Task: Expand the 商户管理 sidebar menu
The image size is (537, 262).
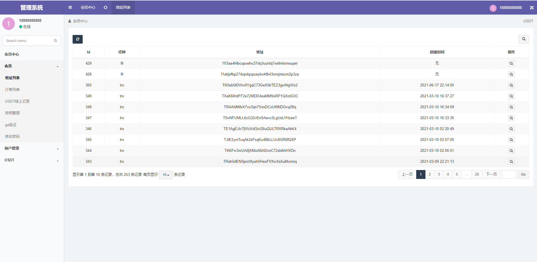Action: (32, 148)
